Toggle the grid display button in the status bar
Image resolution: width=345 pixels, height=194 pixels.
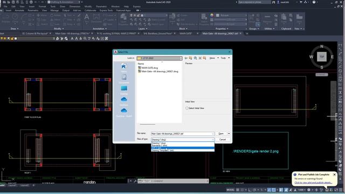[x=238, y=190]
